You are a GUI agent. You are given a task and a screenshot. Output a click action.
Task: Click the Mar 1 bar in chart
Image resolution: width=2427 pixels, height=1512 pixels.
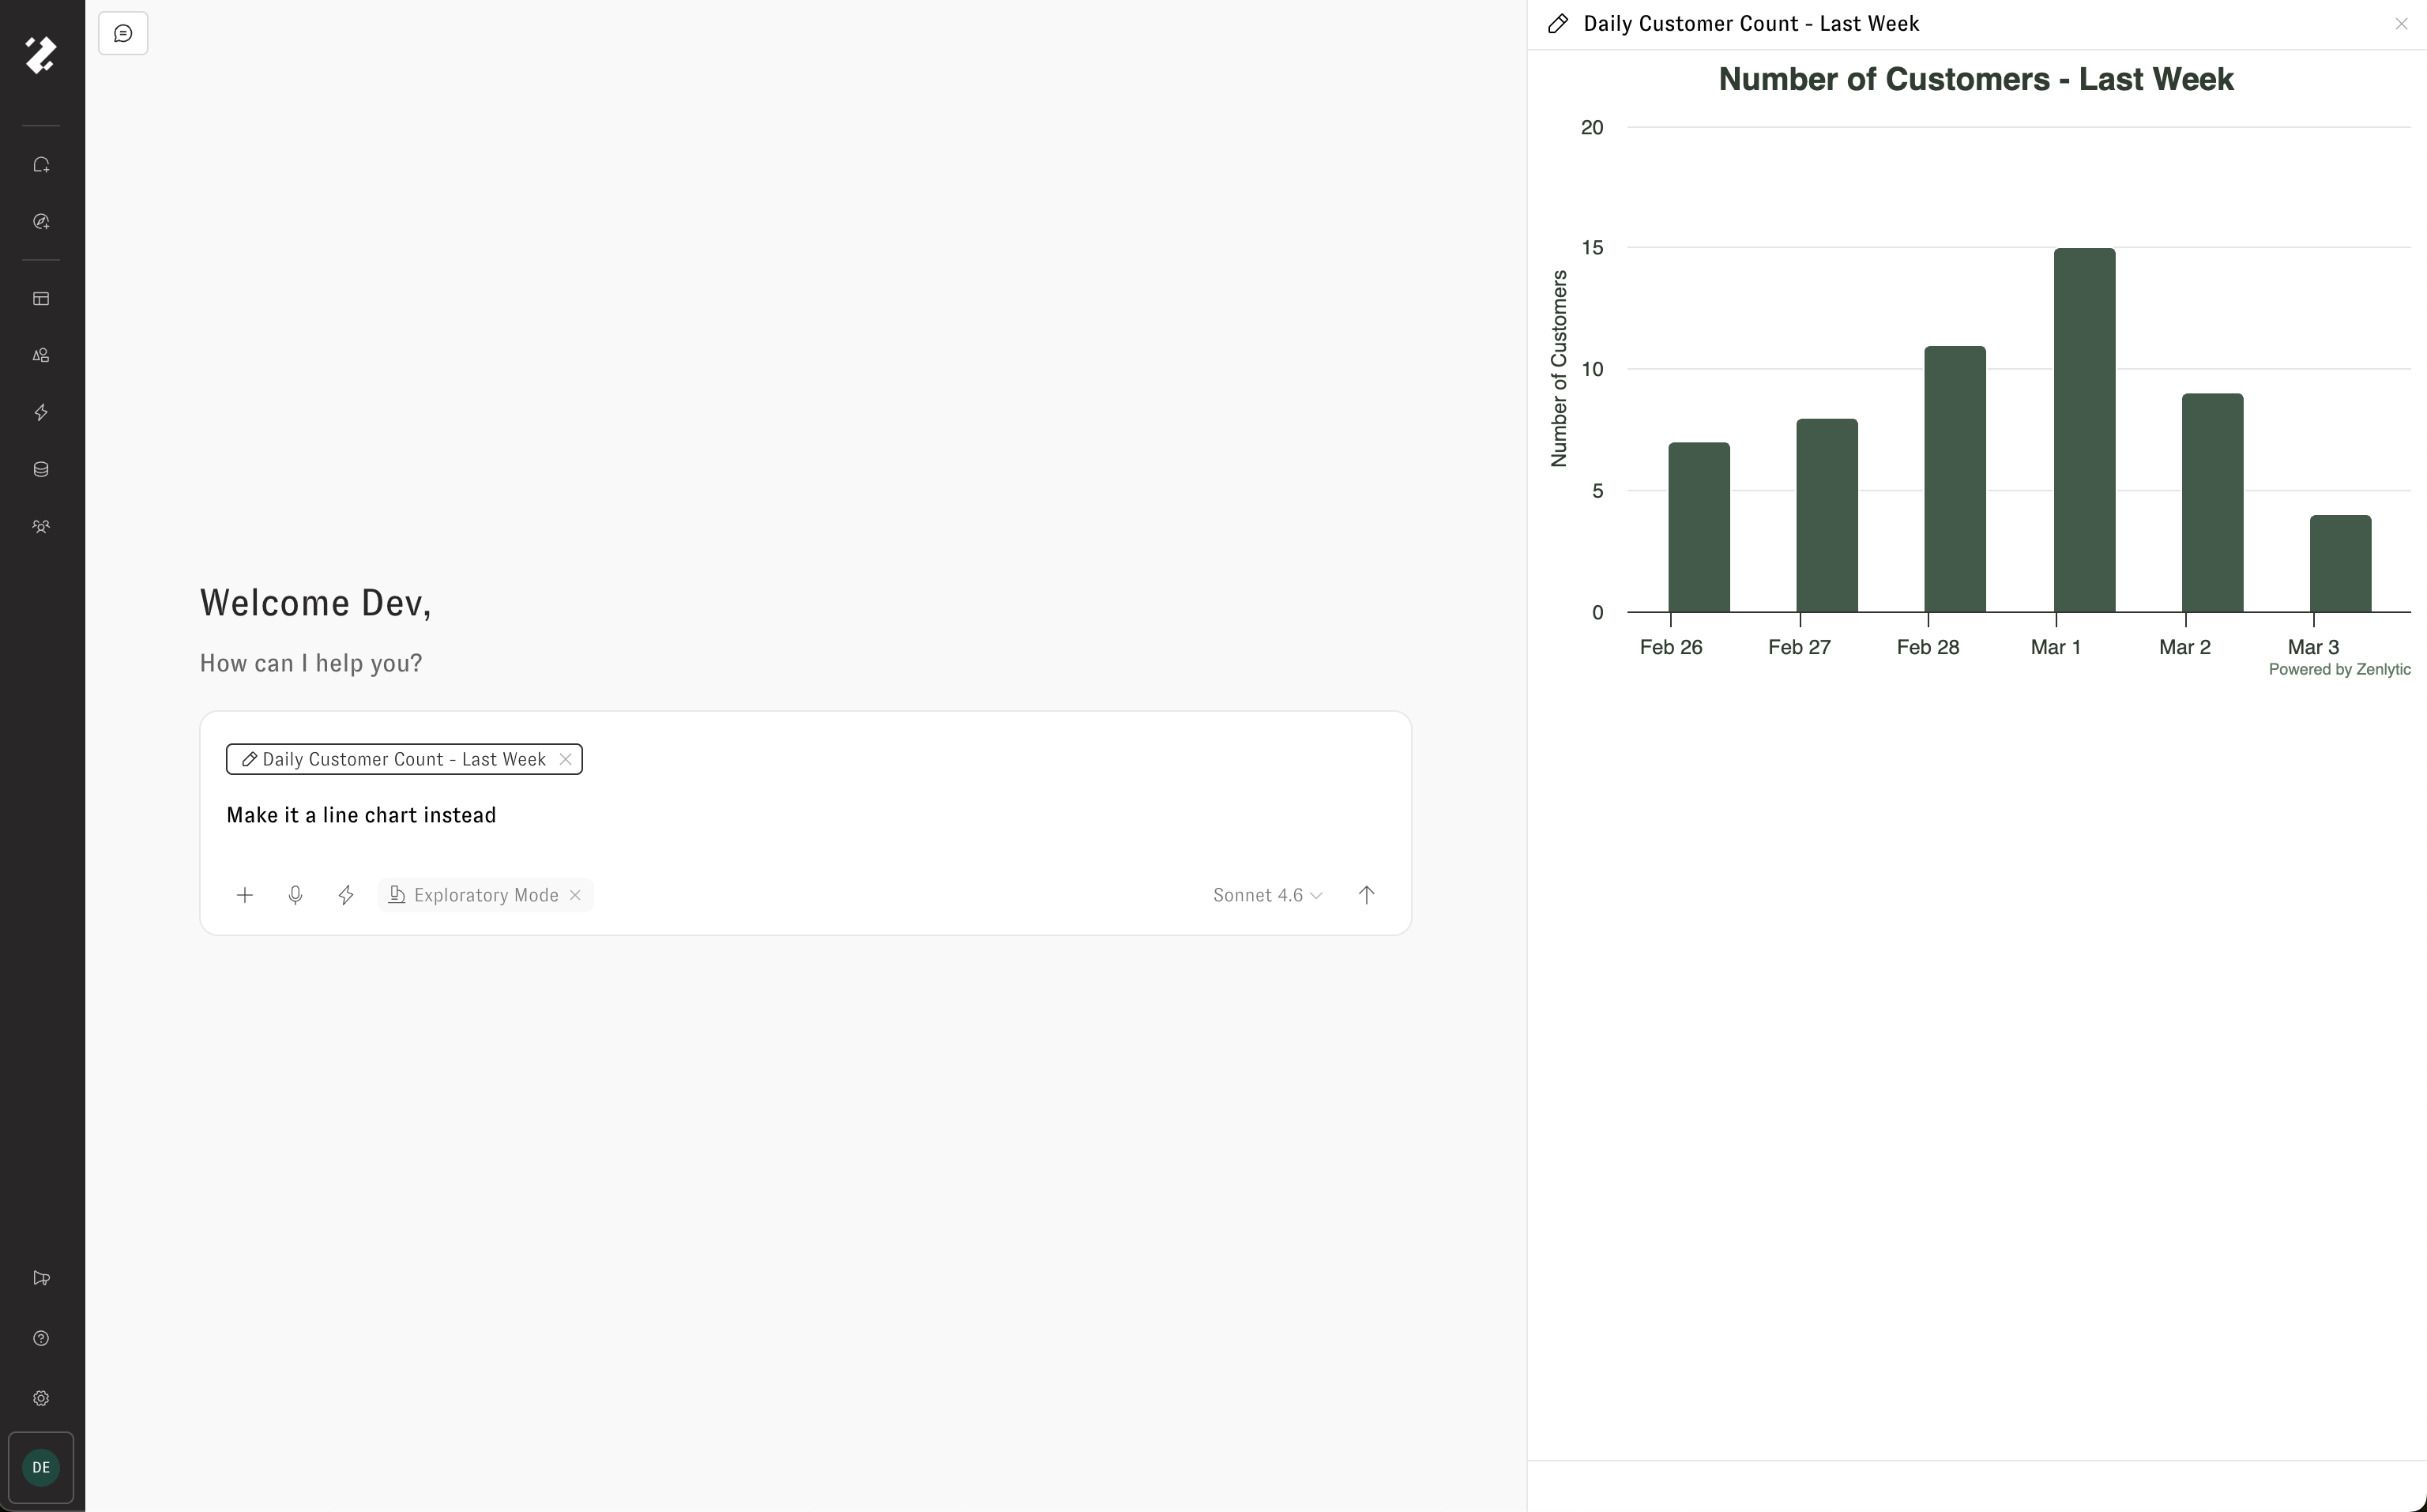pos(2084,430)
